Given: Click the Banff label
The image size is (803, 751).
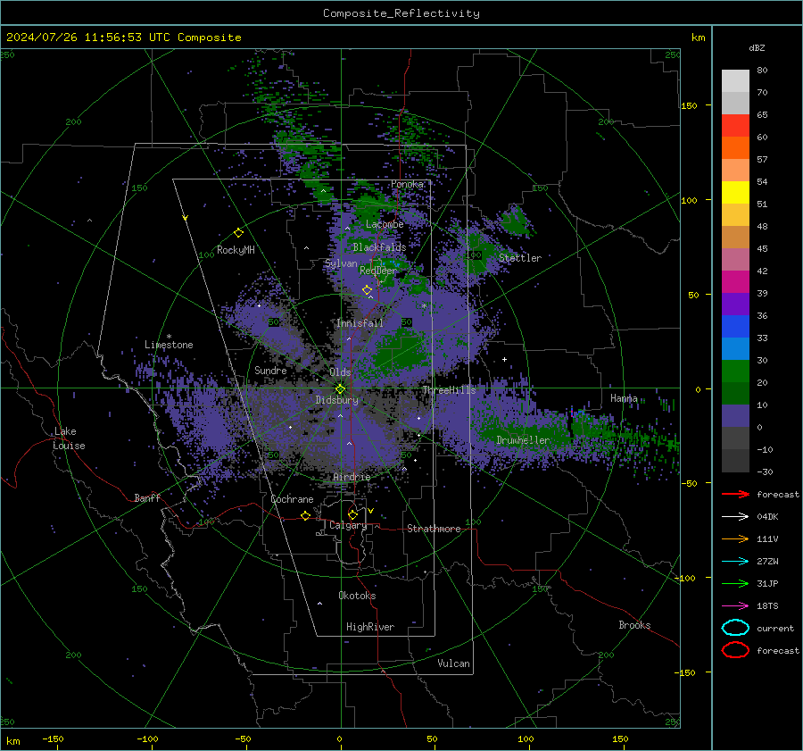Looking at the screenshot, I should [x=147, y=497].
